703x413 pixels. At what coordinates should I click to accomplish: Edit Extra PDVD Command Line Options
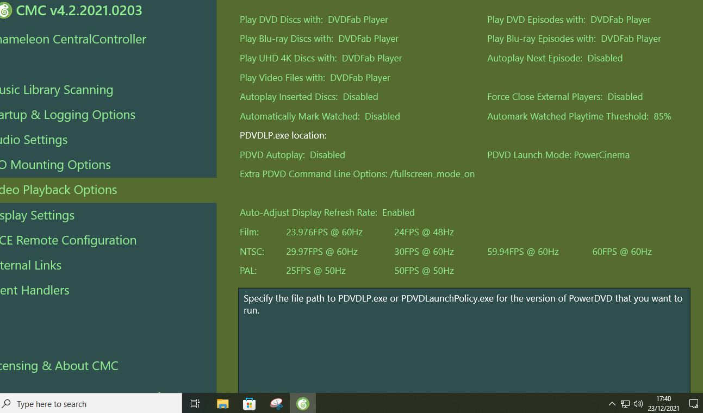[357, 174]
